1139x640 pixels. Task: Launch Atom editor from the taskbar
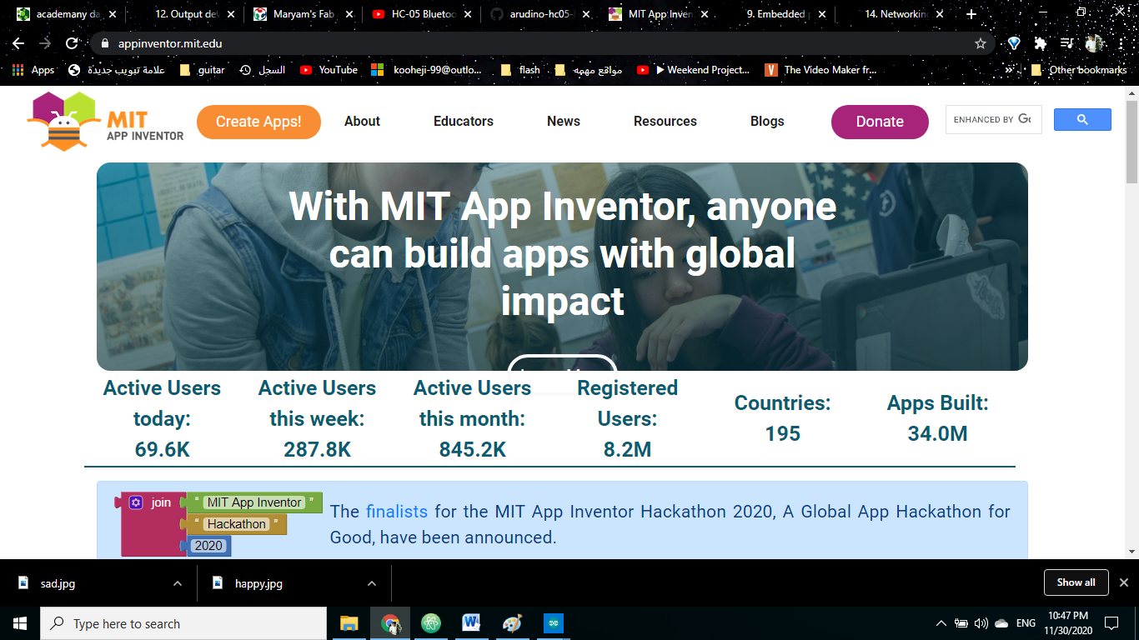(x=430, y=622)
